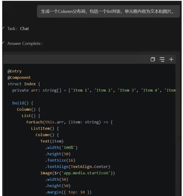The height and width of the screenshot is (196, 183).
Task: Click the list-lines icon in code header
Action: pyautogui.click(x=162, y=59)
